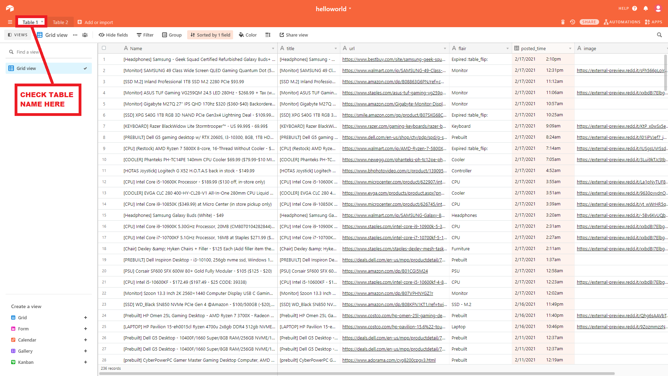Click the '236 records' summary text
Viewport: 668px width, 376px height.
111,368
